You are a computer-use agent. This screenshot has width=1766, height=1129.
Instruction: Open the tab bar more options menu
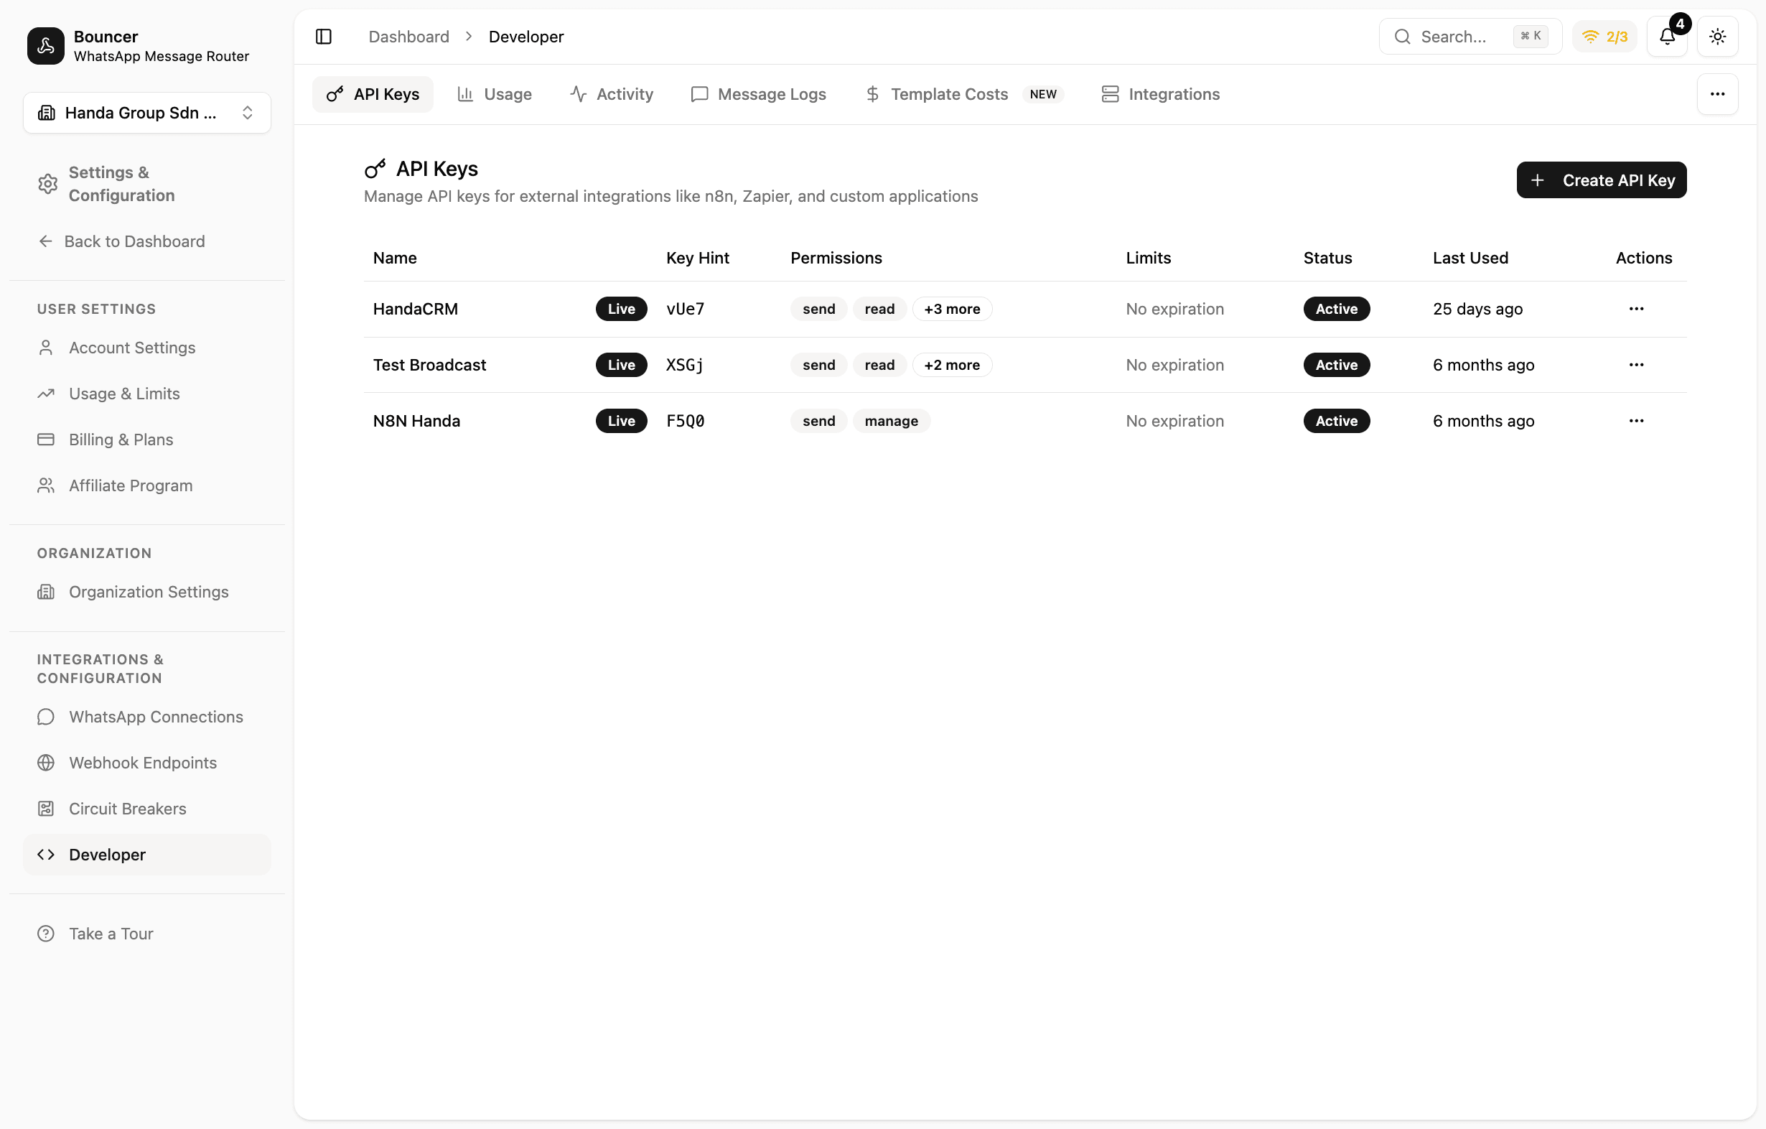(1718, 94)
